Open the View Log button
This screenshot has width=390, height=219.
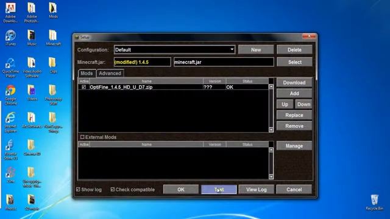pos(256,189)
